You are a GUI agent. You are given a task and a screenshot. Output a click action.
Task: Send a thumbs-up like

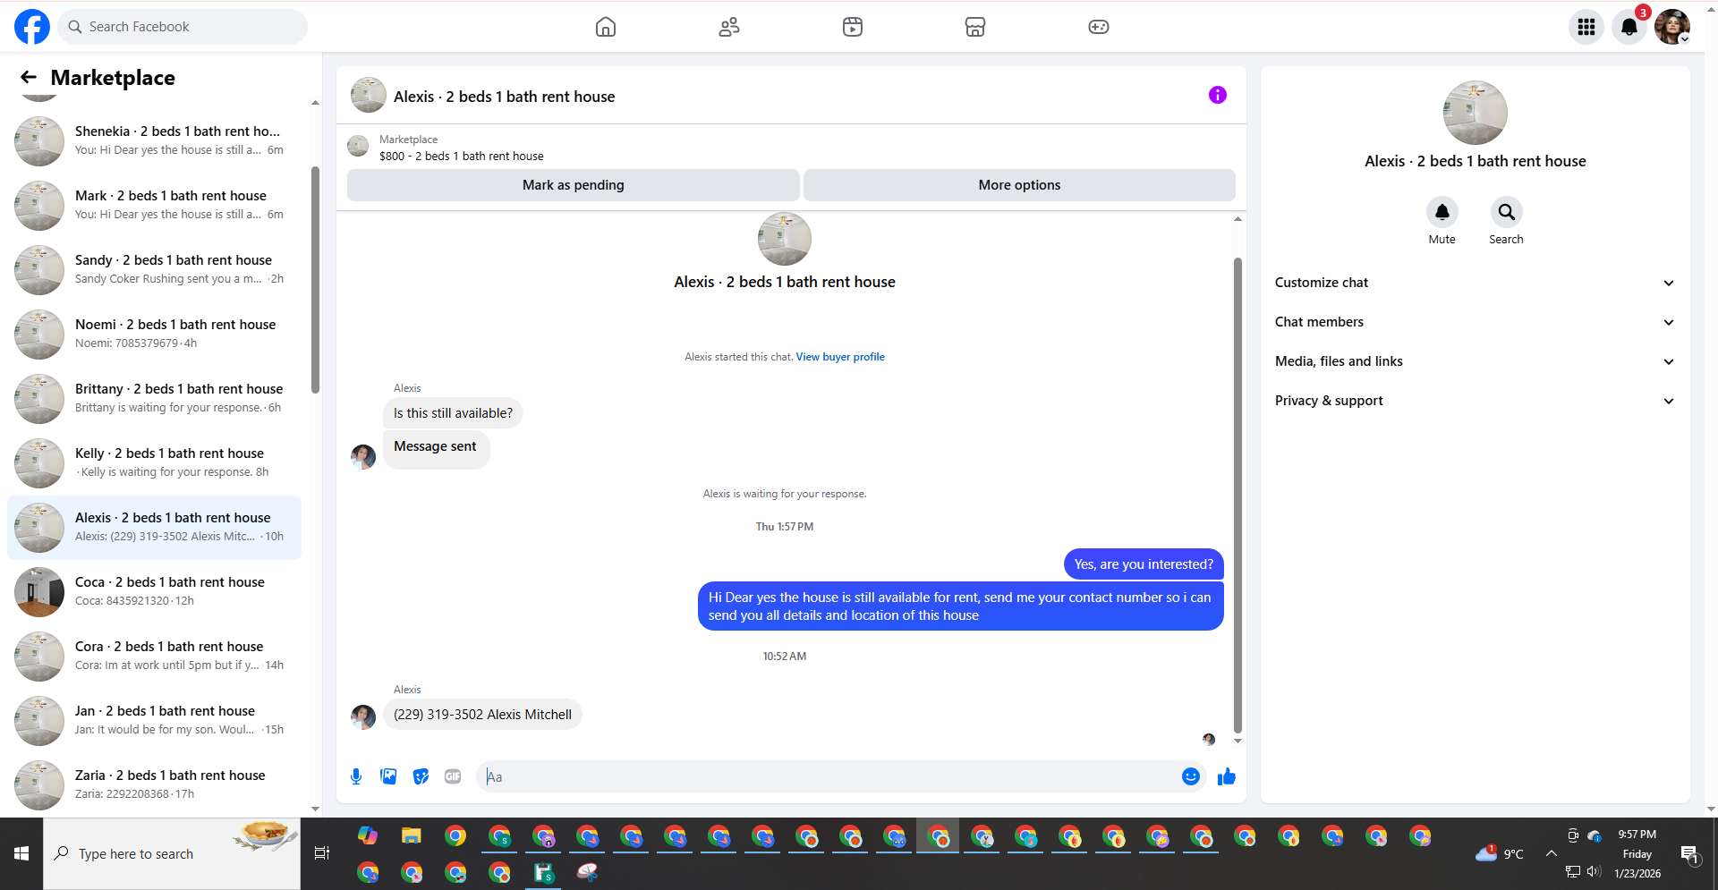1227,776
